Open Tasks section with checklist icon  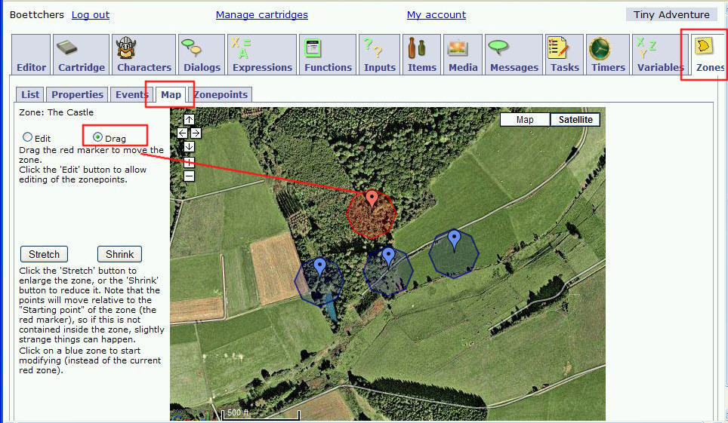tap(564, 55)
